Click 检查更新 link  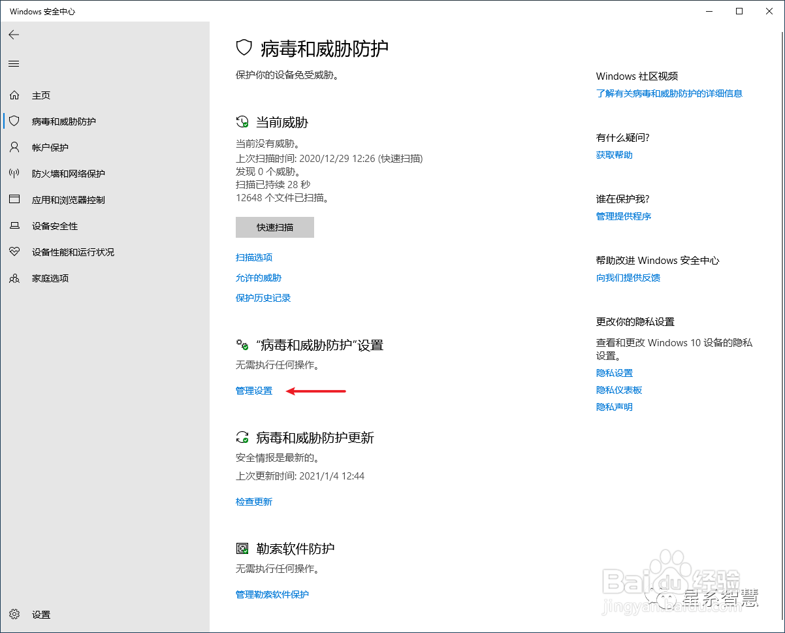(254, 502)
